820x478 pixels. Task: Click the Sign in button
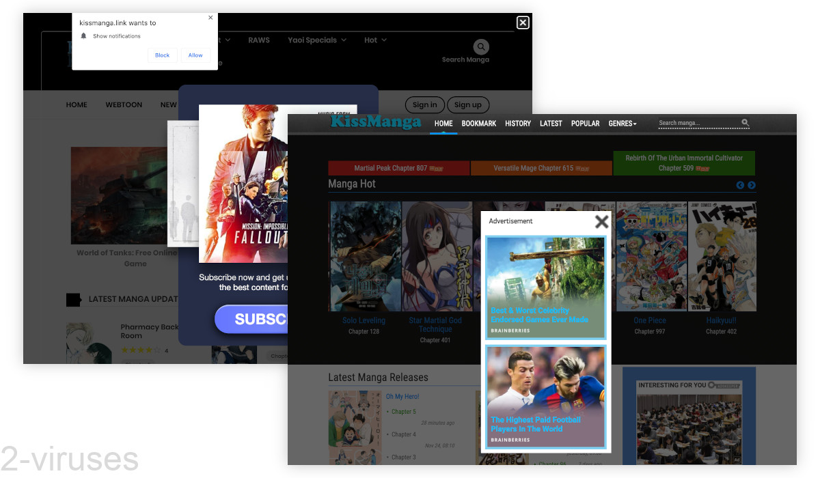(x=425, y=104)
